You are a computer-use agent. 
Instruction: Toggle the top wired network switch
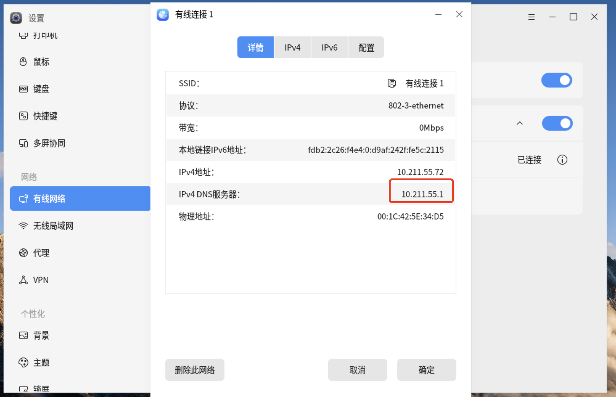(556, 80)
